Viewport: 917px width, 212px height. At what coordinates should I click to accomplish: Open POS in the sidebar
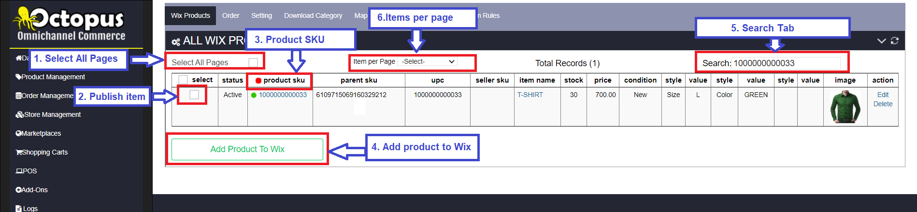(26, 171)
